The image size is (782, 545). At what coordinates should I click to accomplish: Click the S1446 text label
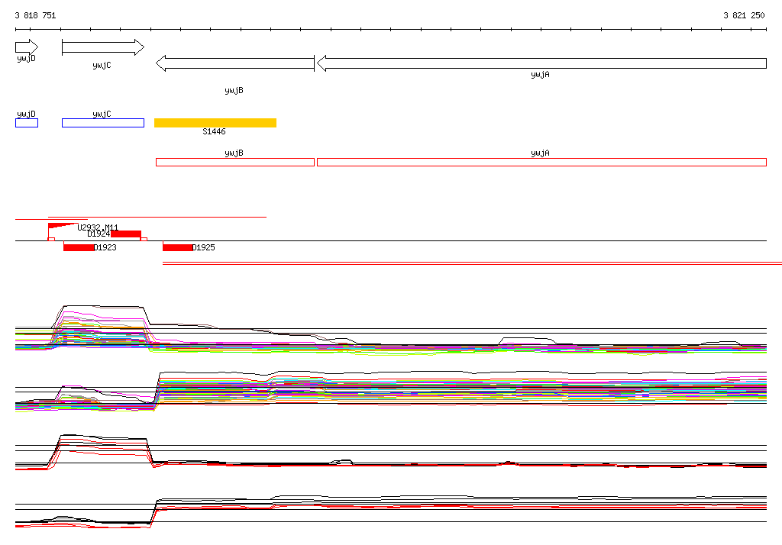click(214, 132)
